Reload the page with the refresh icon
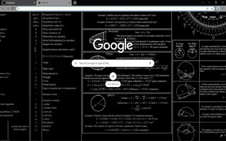 pos(13,8)
